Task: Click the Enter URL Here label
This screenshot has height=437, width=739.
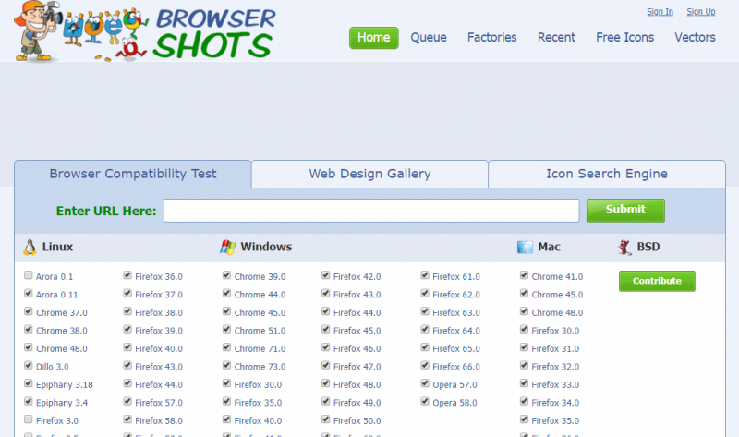Action: pyautogui.click(x=106, y=211)
